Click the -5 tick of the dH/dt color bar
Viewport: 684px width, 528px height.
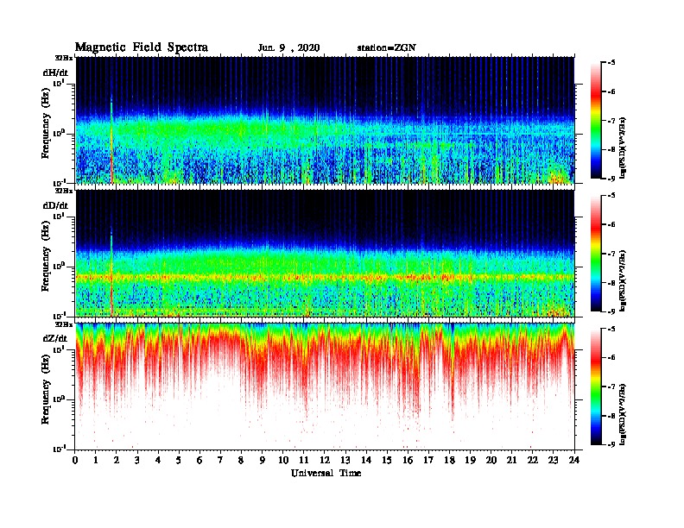tap(611, 63)
